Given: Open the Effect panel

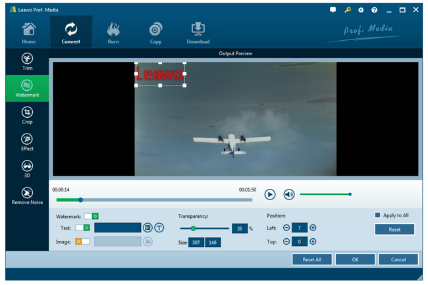Looking at the screenshot, I should [27, 142].
